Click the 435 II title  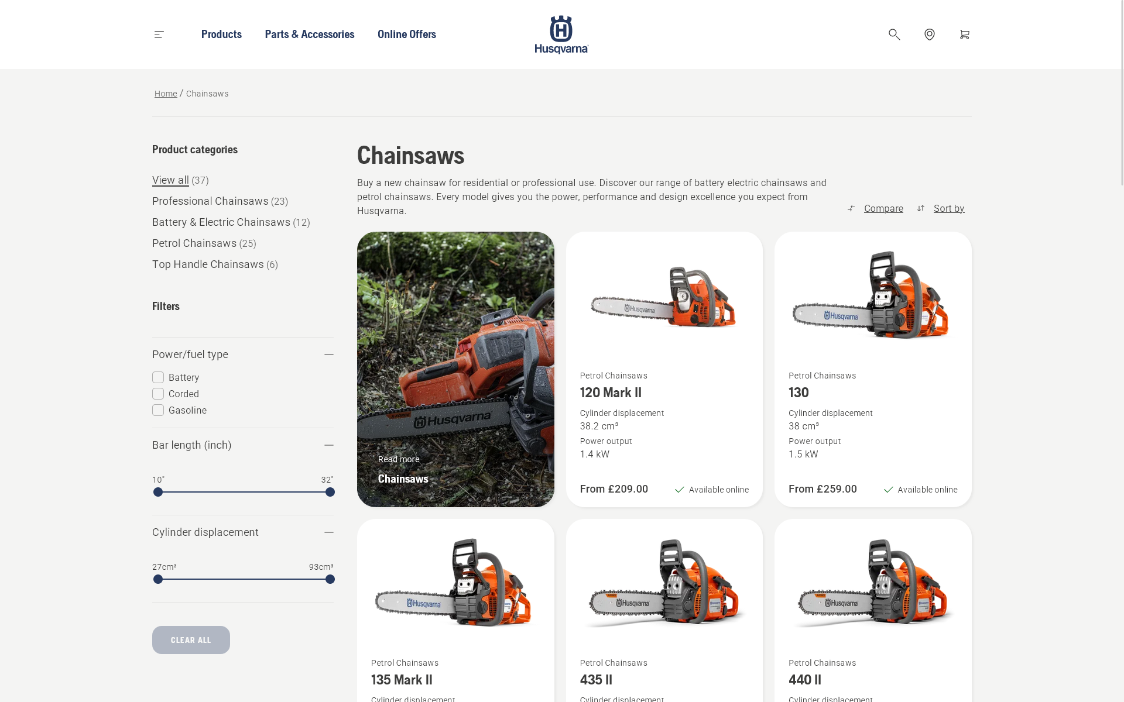[596, 680]
